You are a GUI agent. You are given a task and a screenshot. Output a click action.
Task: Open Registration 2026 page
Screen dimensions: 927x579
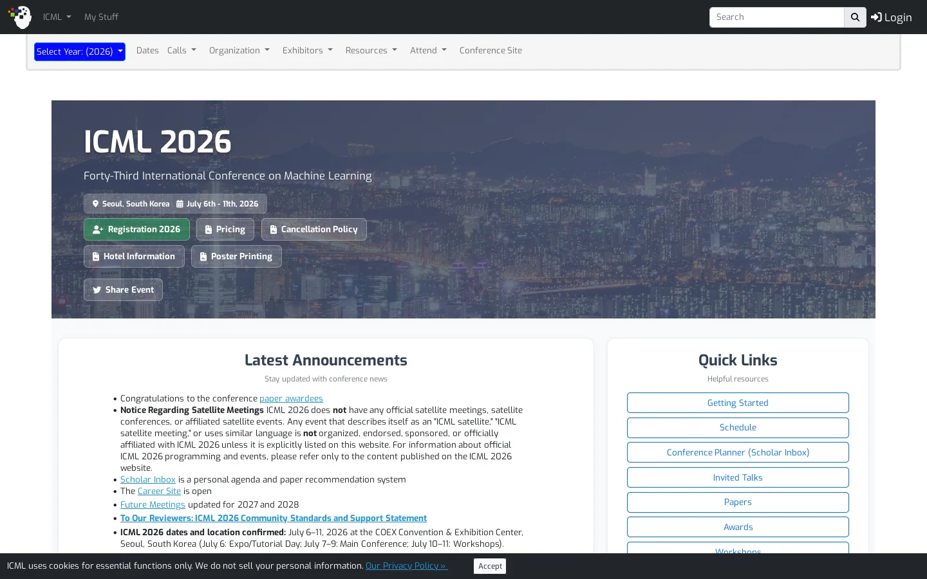(x=136, y=230)
